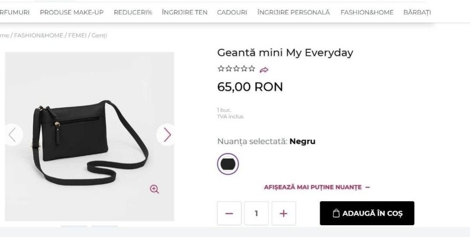Screen dimensions: 470x237
Task: Open the Îngrijire Personală menu
Action: [294, 12]
